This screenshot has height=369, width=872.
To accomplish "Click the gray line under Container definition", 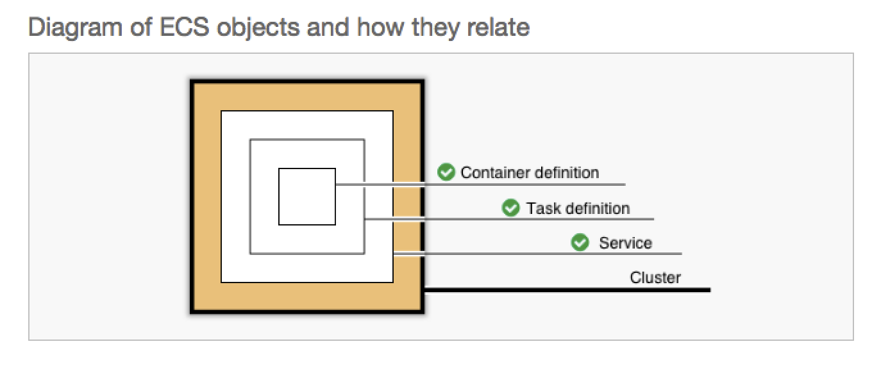I will (x=480, y=184).
